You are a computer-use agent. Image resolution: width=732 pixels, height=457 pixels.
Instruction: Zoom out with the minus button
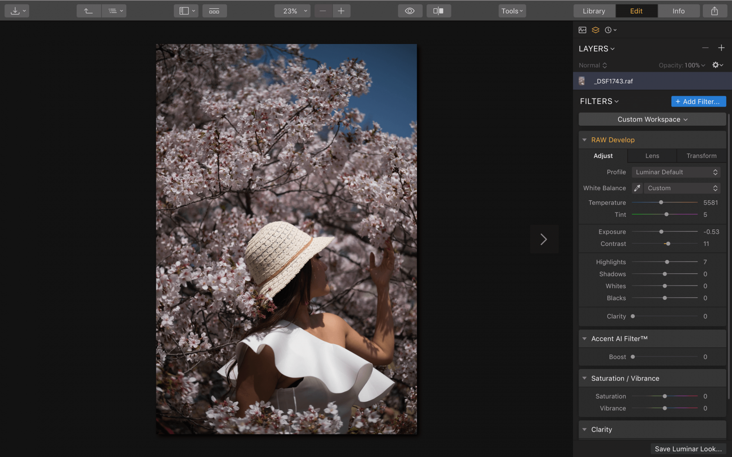point(323,11)
